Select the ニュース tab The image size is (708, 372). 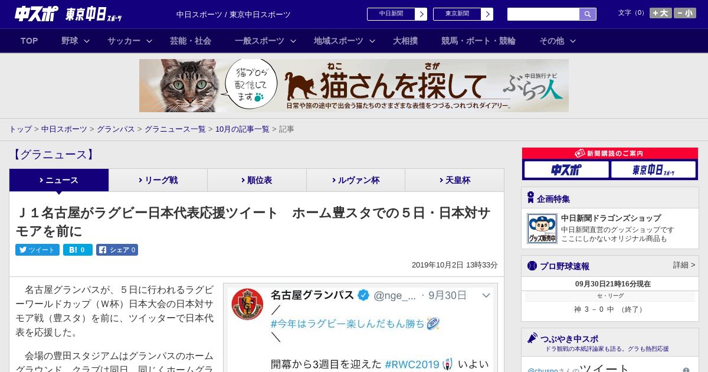59,180
